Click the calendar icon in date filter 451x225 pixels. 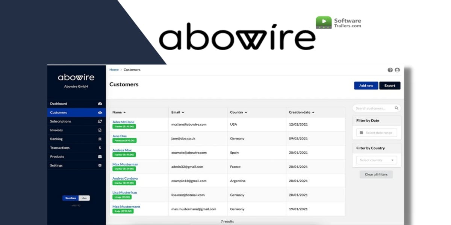click(x=362, y=133)
